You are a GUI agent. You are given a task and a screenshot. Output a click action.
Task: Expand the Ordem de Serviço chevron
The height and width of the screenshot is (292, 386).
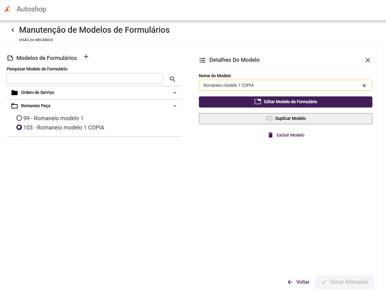click(x=175, y=93)
